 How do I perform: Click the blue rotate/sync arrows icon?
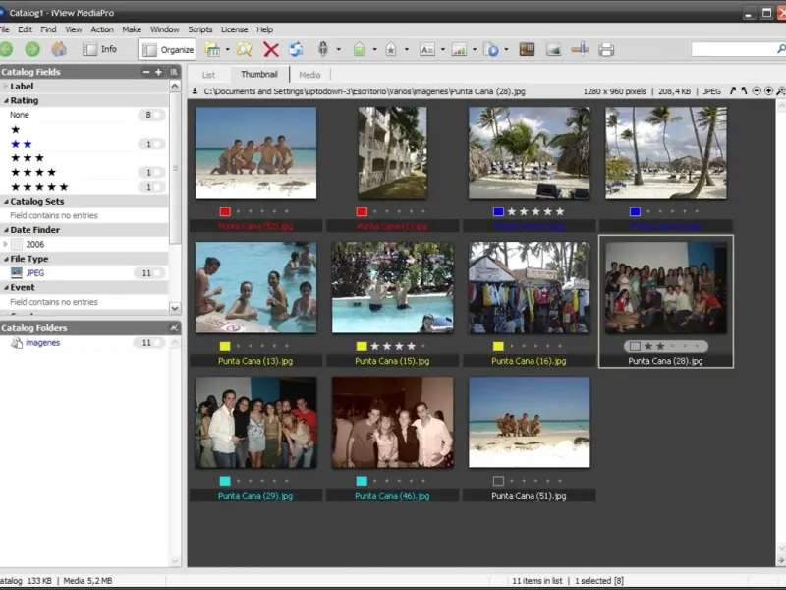(296, 49)
